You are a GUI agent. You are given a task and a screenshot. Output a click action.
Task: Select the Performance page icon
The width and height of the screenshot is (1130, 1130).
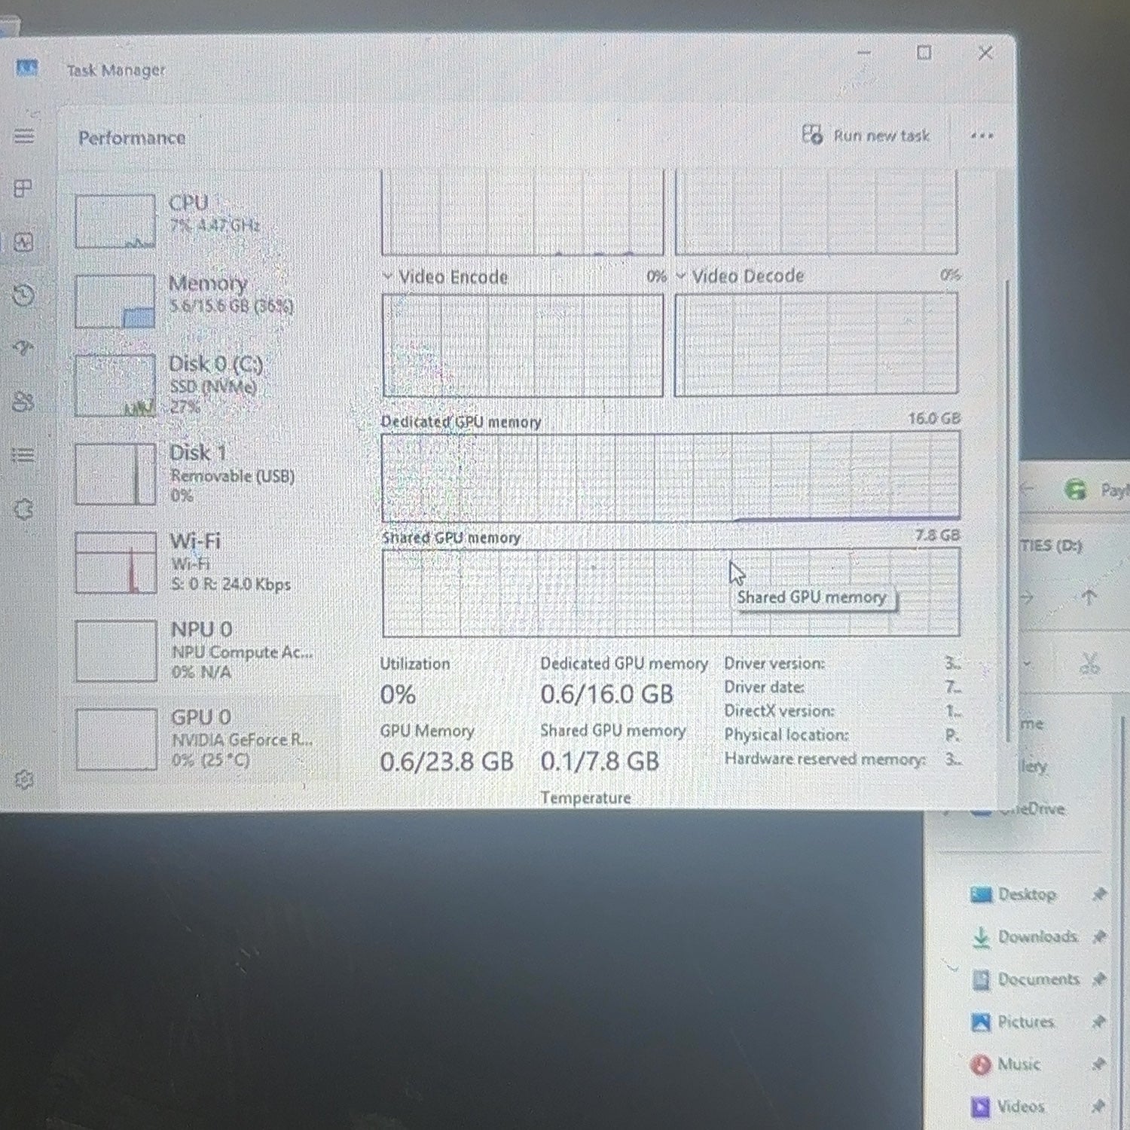[x=23, y=242]
